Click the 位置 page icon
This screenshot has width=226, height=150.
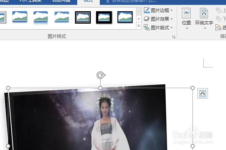[186, 13]
